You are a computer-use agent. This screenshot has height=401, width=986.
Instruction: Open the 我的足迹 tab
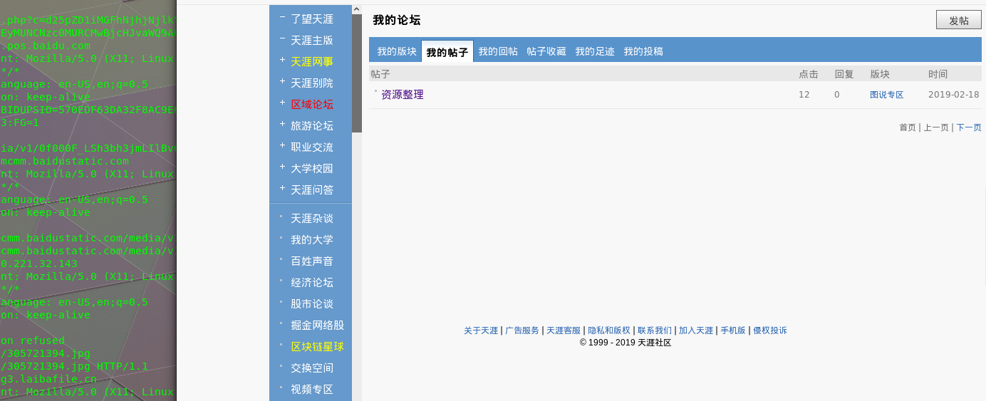point(595,51)
